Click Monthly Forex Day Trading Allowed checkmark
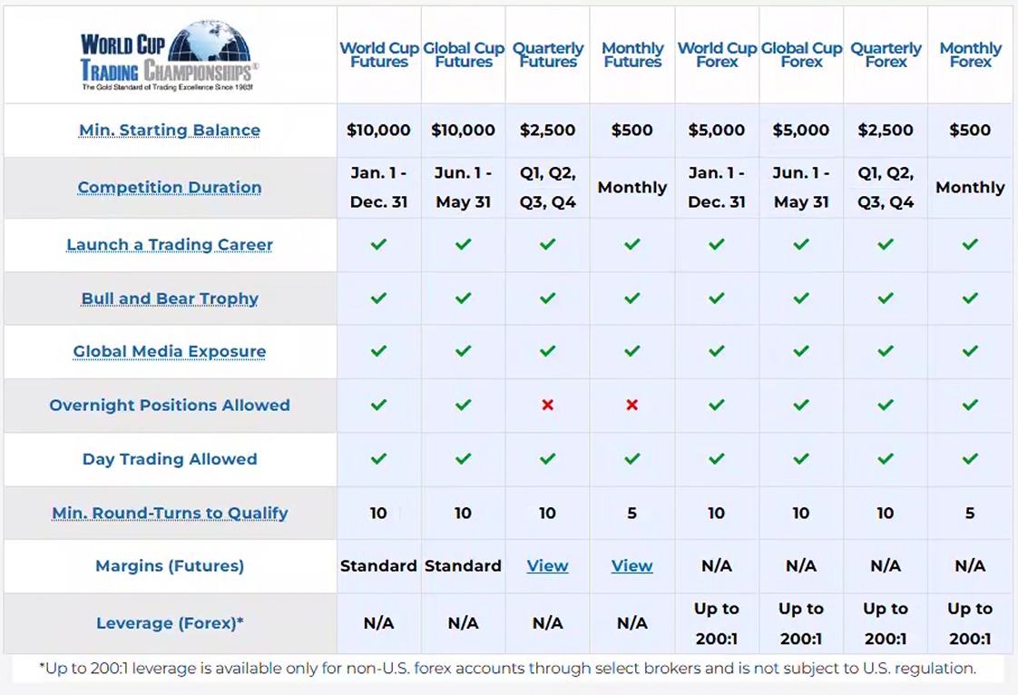Screen dimensions: 1018x695 pyautogui.click(x=970, y=458)
